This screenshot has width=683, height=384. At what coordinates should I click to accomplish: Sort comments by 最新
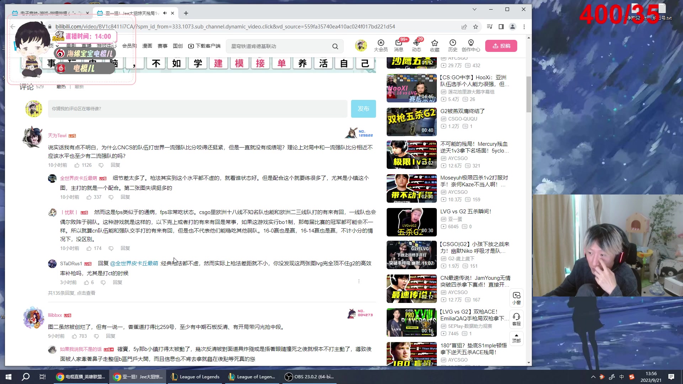pyautogui.click(x=79, y=87)
